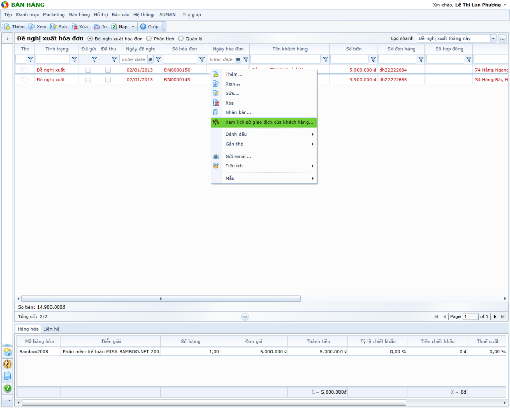Click green help icon in left sidebar
This screenshot has height=408, width=510.
(8, 388)
